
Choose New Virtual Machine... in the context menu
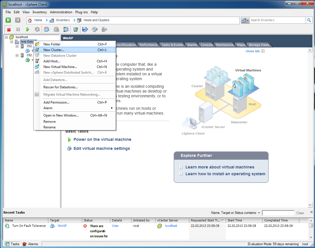coord(75,67)
